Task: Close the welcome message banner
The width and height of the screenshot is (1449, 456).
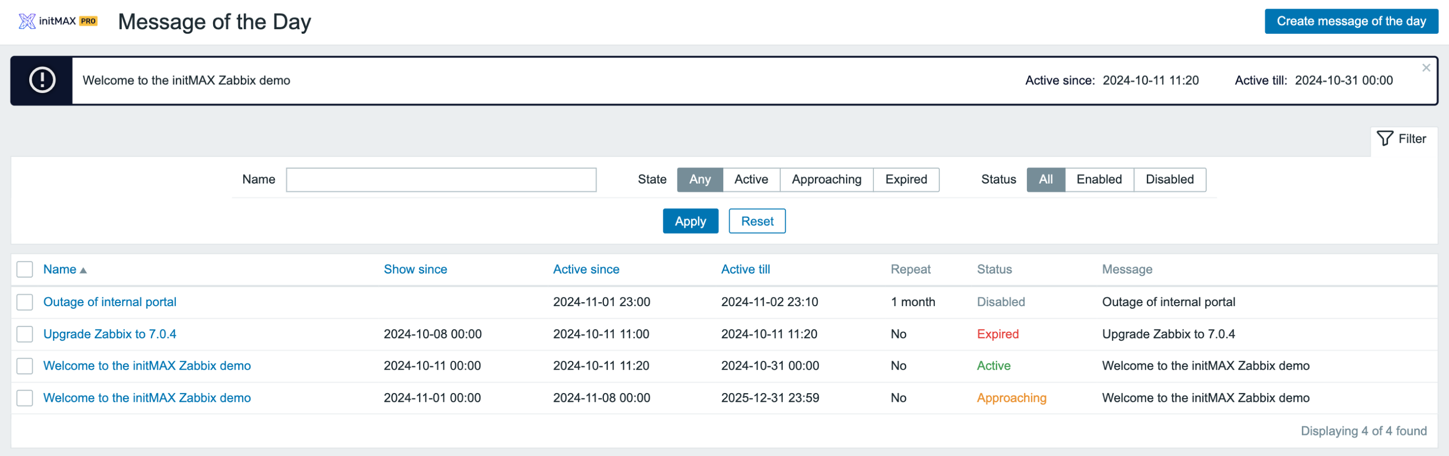Action: 1426,68
